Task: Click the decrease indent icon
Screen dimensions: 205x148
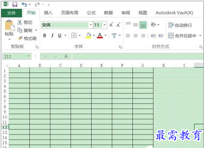Action: click(x=153, y=36)
